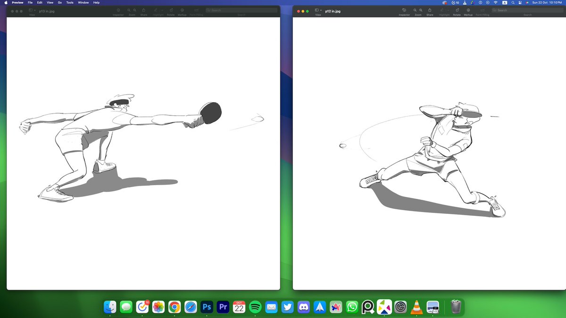Zoom out in the p13 in.jpg window
This screenshot has width=566, height=318.
tap(128, 10)
